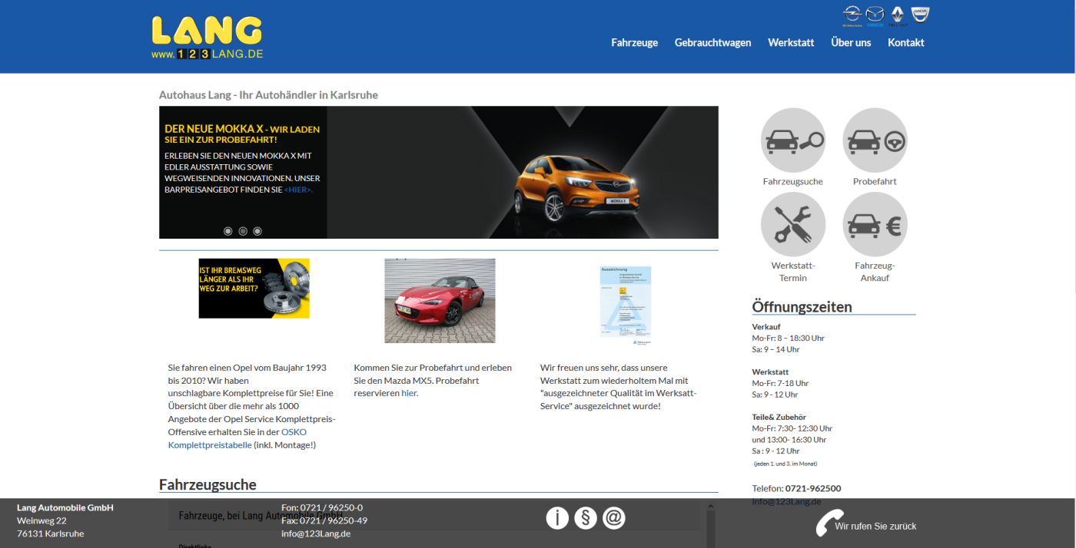Click the Renault brand logo
Image resolution: width=1076 pixels, height=548 pixels.
898,15
